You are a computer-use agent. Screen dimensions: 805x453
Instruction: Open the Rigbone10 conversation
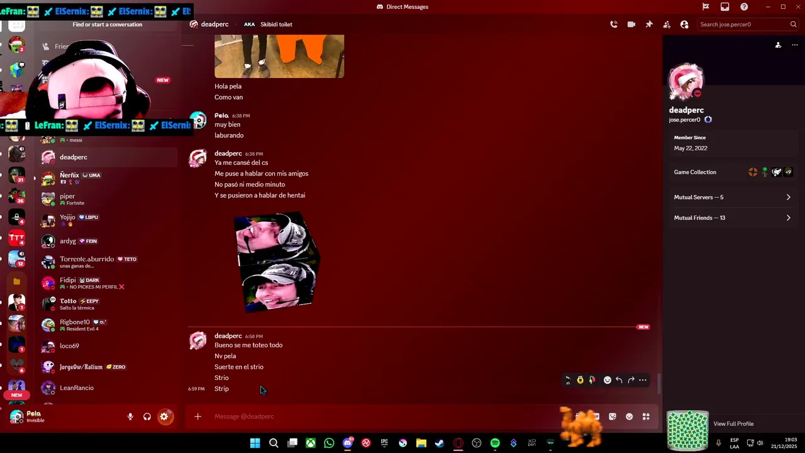[109, 325]
